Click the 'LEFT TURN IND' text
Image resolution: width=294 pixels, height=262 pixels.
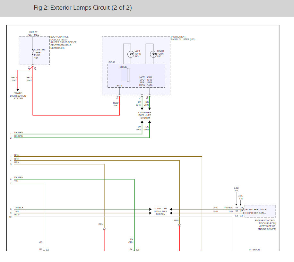pos(138,54)
